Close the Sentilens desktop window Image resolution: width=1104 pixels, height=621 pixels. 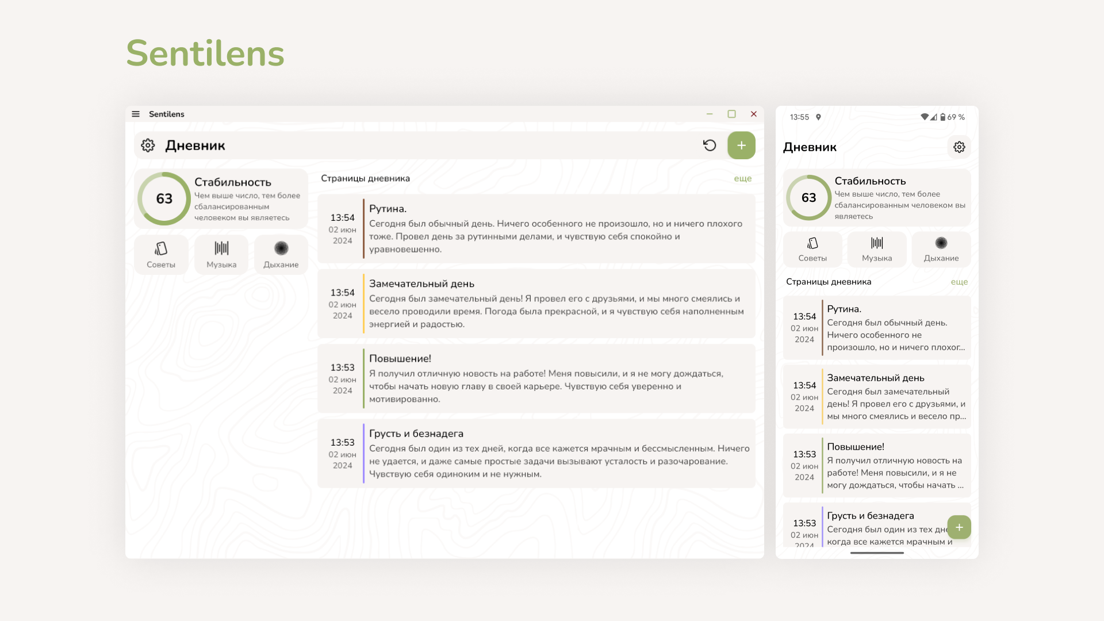(x=753, y=114)
